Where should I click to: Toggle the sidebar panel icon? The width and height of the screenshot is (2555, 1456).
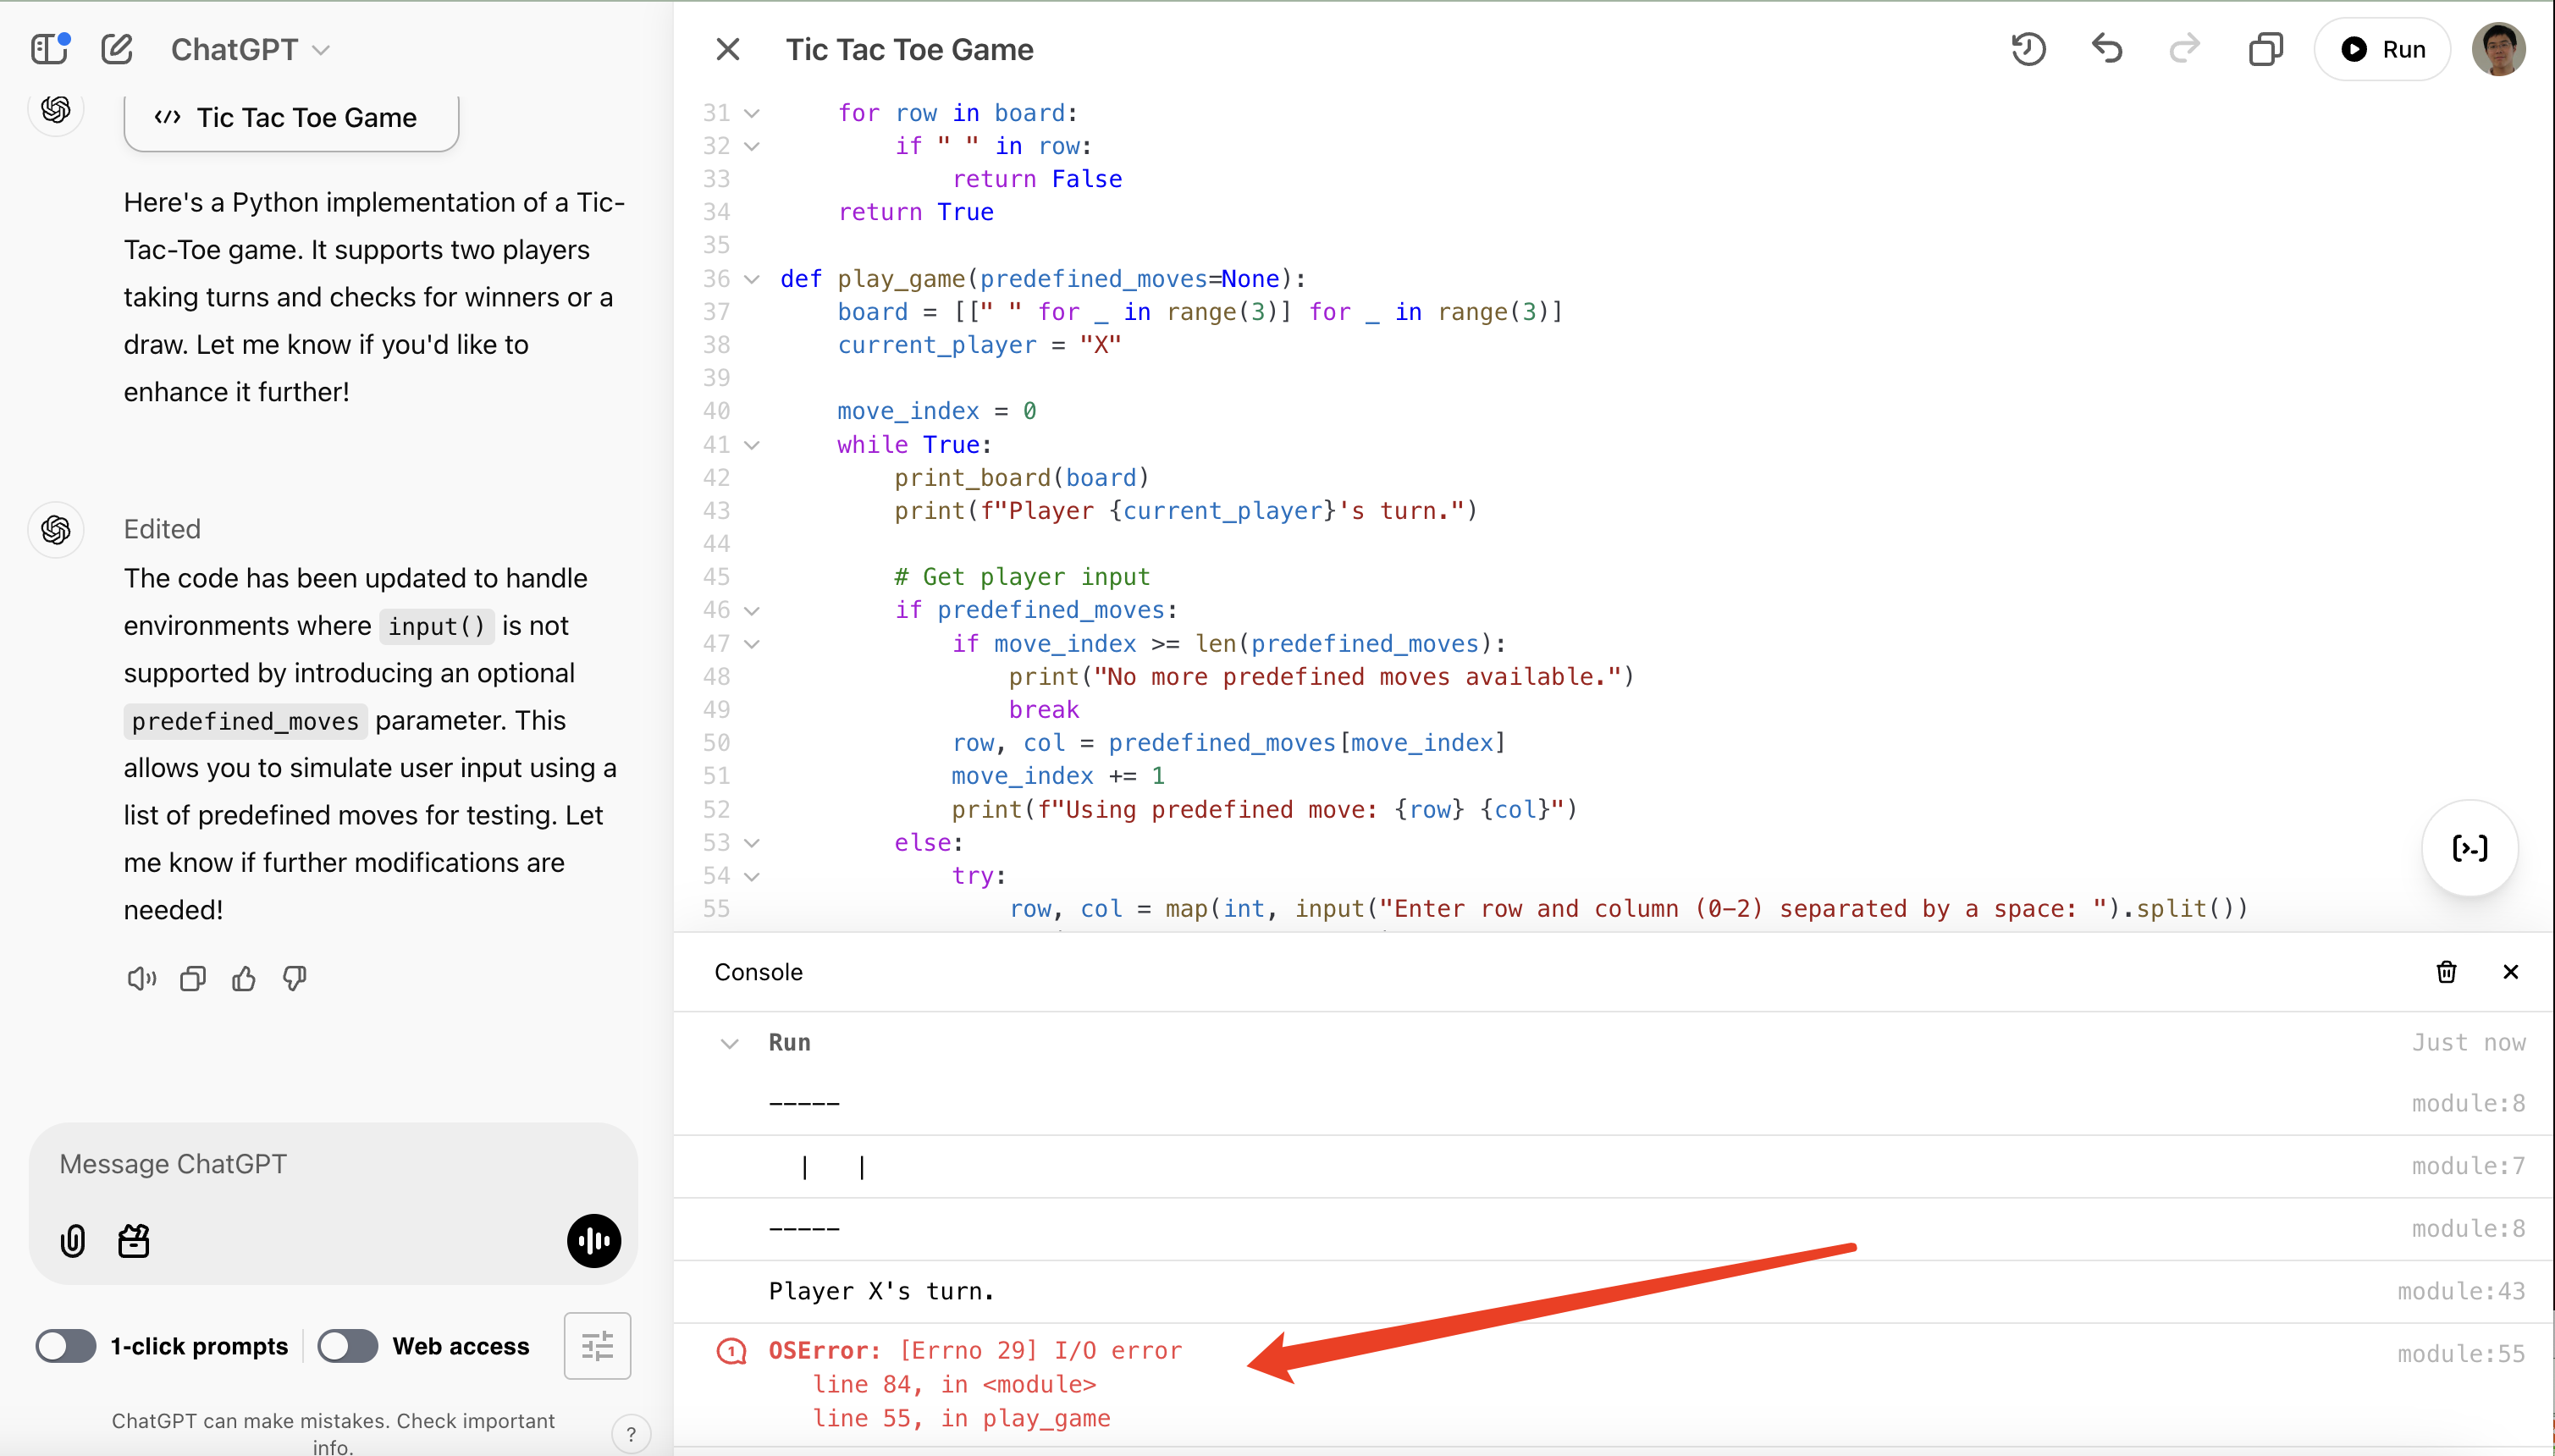tap(49, 49)
